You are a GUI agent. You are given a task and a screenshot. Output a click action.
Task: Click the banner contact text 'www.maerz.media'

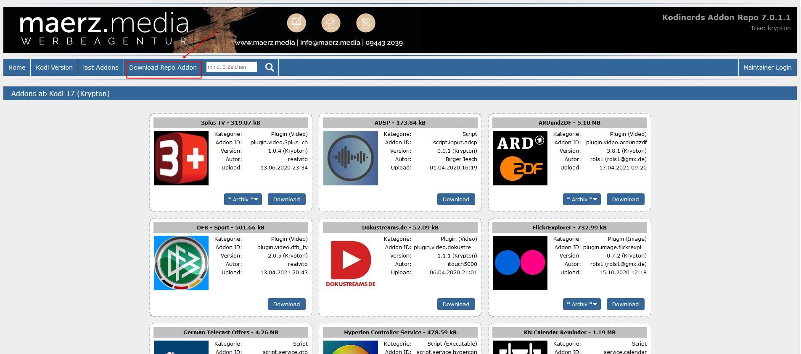264,42
